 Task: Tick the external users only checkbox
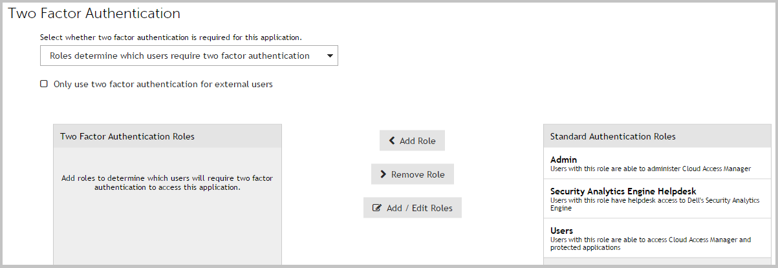tap(44, 84)
